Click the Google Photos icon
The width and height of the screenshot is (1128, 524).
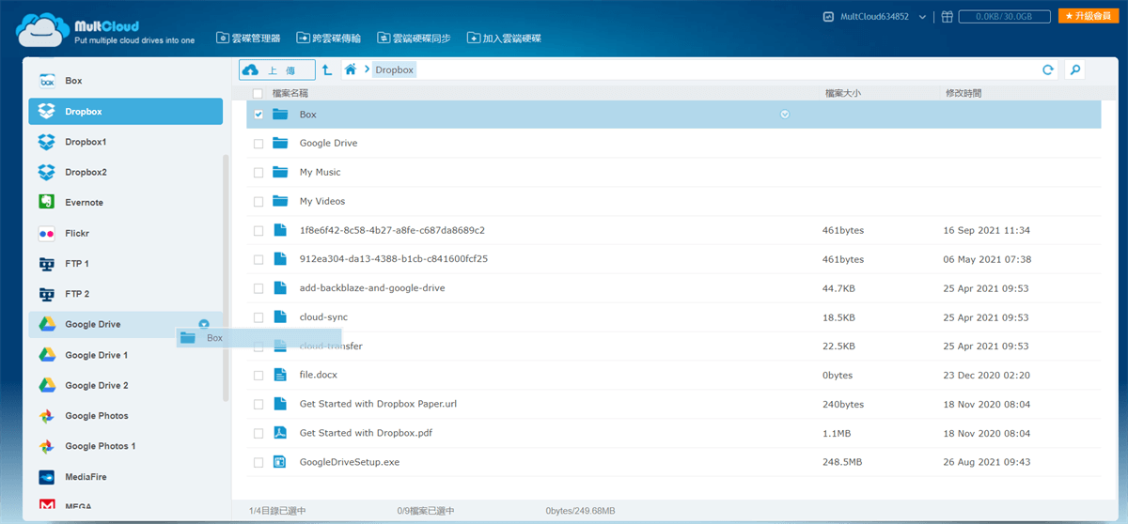coord(46,416)
